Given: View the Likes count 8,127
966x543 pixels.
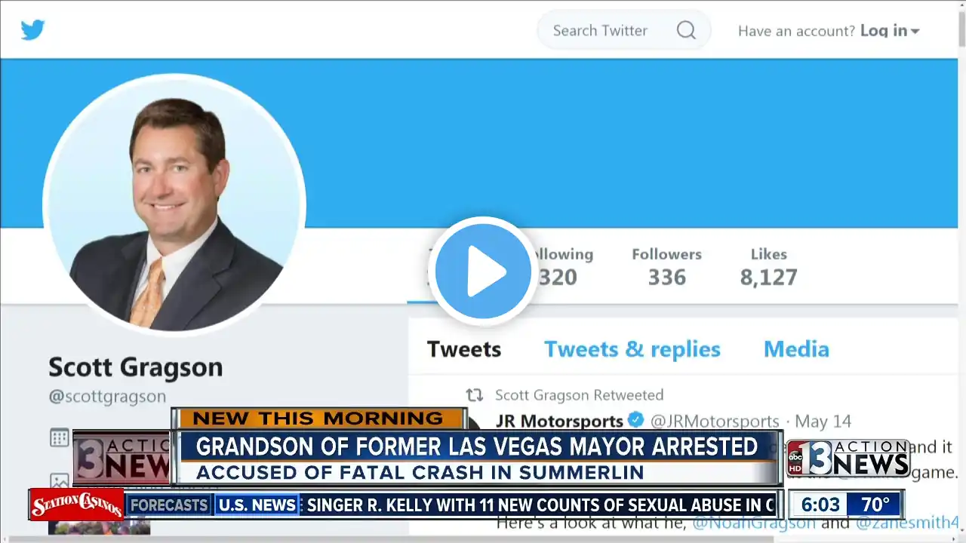Looking at the screenshot, I should tap(768, 266).
